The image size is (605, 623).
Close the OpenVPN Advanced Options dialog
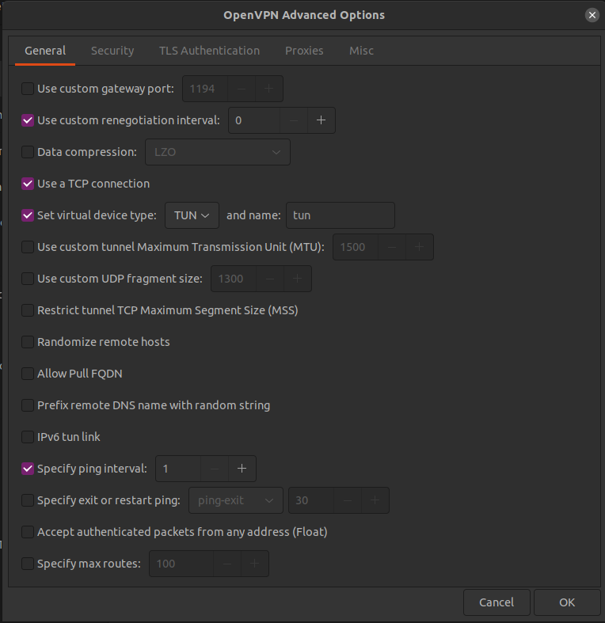pyautogui.click(x=592, y=15)
